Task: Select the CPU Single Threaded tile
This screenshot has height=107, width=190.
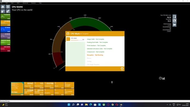Action: (69, 85)
